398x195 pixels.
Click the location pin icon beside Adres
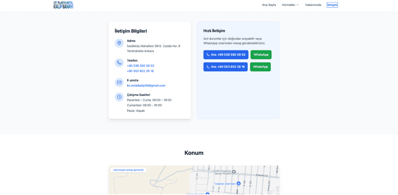(119, 43)
